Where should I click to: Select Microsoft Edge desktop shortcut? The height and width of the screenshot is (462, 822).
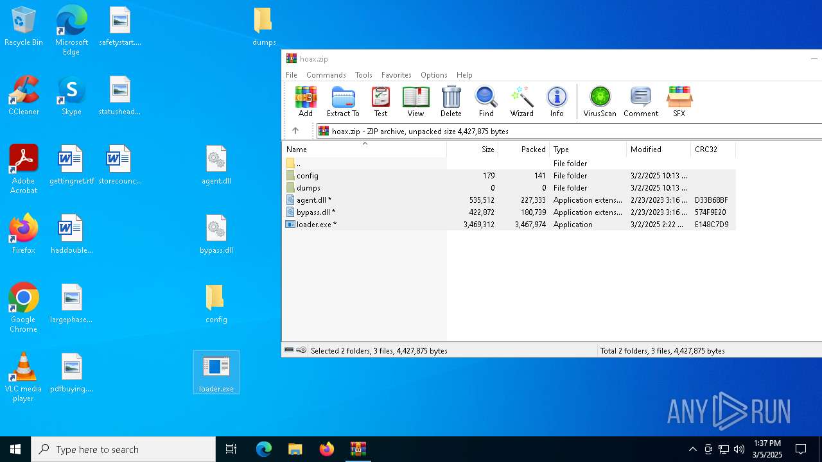click(71, 30)
